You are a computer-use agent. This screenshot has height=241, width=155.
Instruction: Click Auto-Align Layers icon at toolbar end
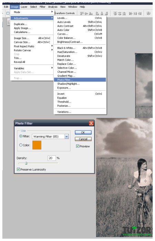tap(148, 13)
